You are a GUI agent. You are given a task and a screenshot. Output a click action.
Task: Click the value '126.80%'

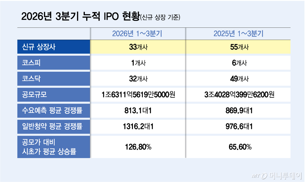pyautogui.click(x=138, y=147)
